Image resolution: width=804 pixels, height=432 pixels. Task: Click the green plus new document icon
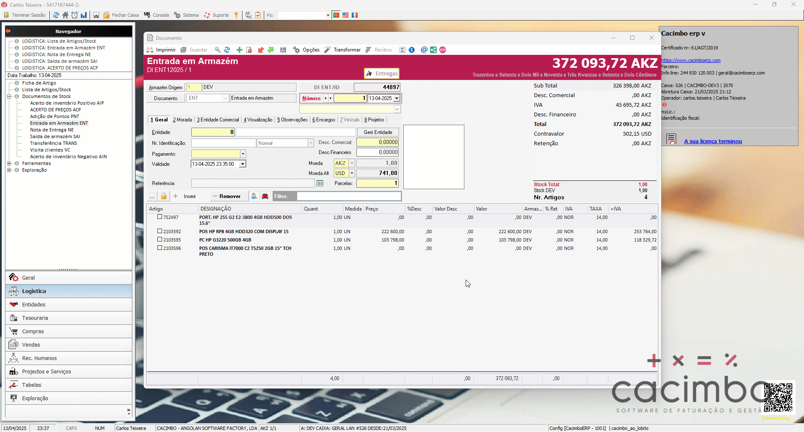240,50
